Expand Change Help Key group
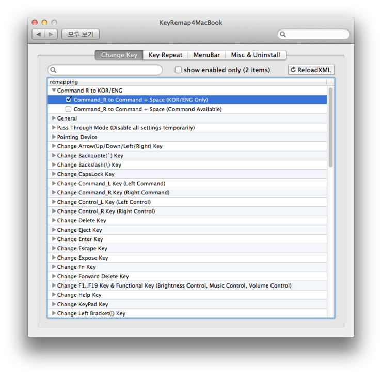This screenshot has height=376, width=382. 54,294
